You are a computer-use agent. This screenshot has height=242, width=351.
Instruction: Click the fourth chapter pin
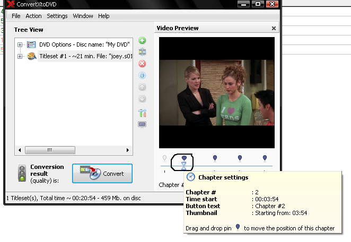tap(240, 158)
